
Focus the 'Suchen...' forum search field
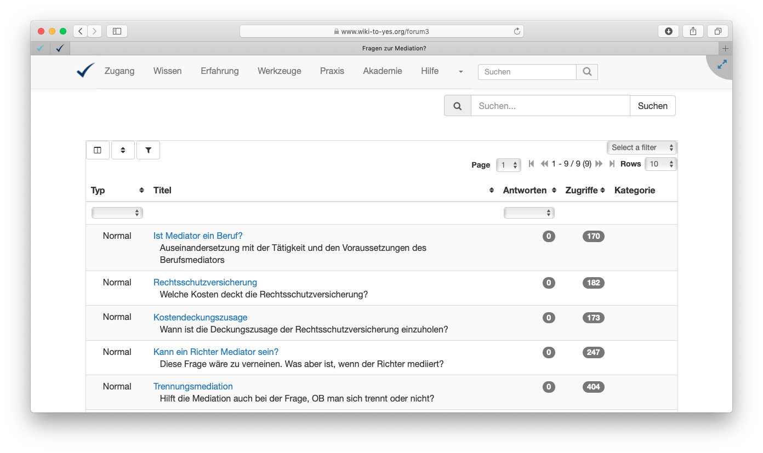tap(550, 106)
